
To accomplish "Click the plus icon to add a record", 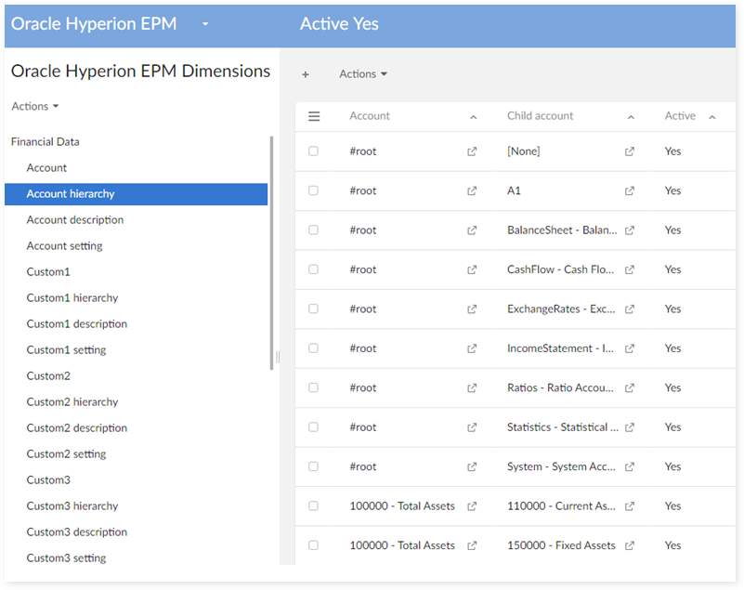I will tap(306, 74).
